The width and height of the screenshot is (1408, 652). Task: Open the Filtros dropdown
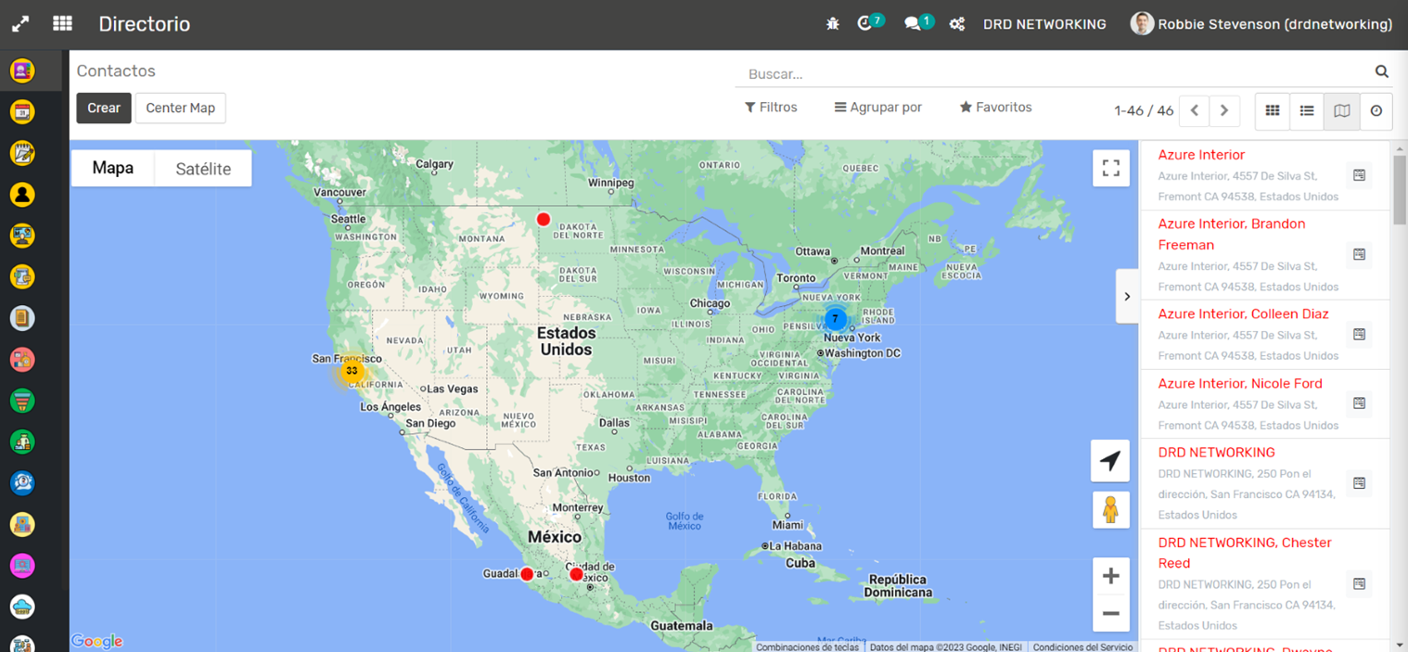(x=771, y=108)
